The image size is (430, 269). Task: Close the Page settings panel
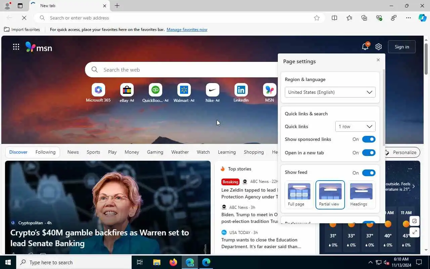(x=378, y=60)
